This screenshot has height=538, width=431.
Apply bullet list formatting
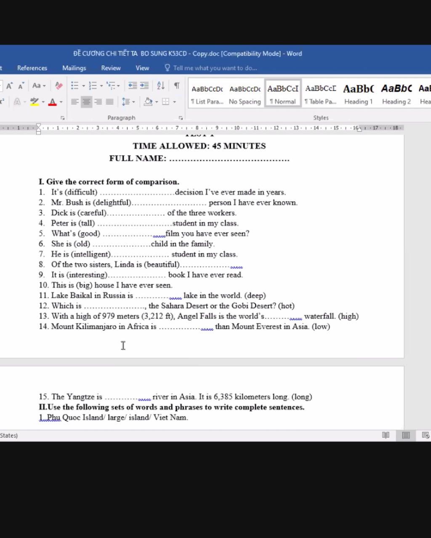point(74,86)
